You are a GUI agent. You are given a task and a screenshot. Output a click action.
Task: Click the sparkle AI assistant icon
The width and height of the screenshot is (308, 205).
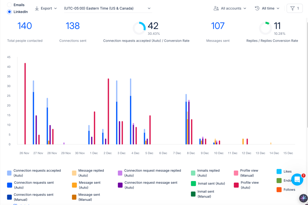pyautogui.click(x=303, y=198)
